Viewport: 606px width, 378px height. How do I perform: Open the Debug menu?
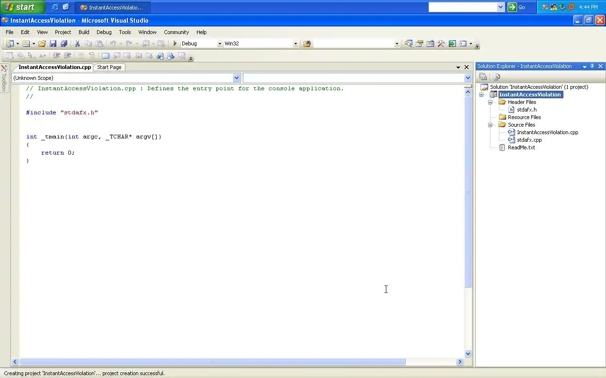tap(104, 32)
